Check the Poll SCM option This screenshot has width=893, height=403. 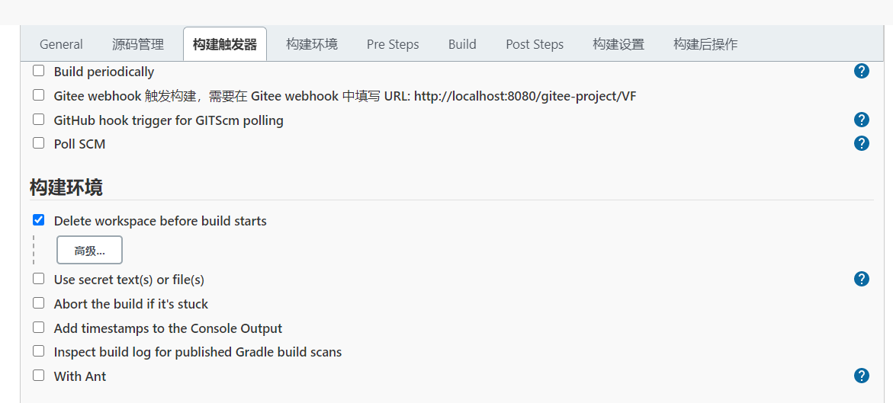coord(39,143)
